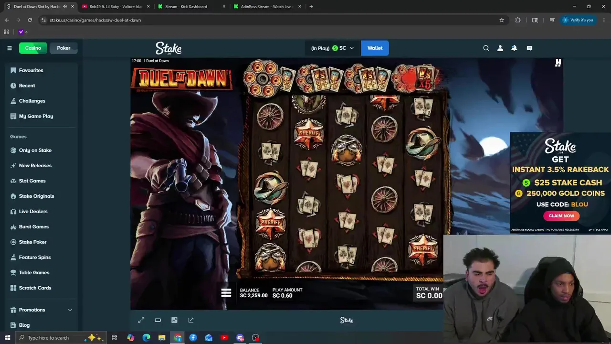
Task: Open the chat bubble icon
Action: 529,48
